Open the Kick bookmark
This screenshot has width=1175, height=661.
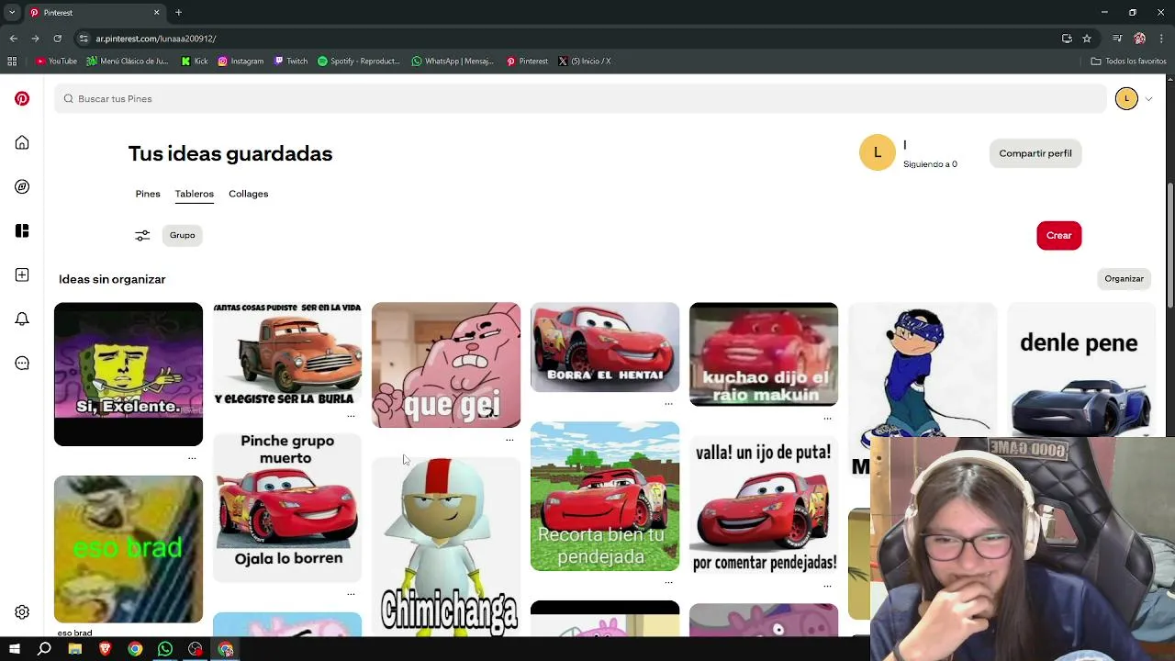click(195, 62)
